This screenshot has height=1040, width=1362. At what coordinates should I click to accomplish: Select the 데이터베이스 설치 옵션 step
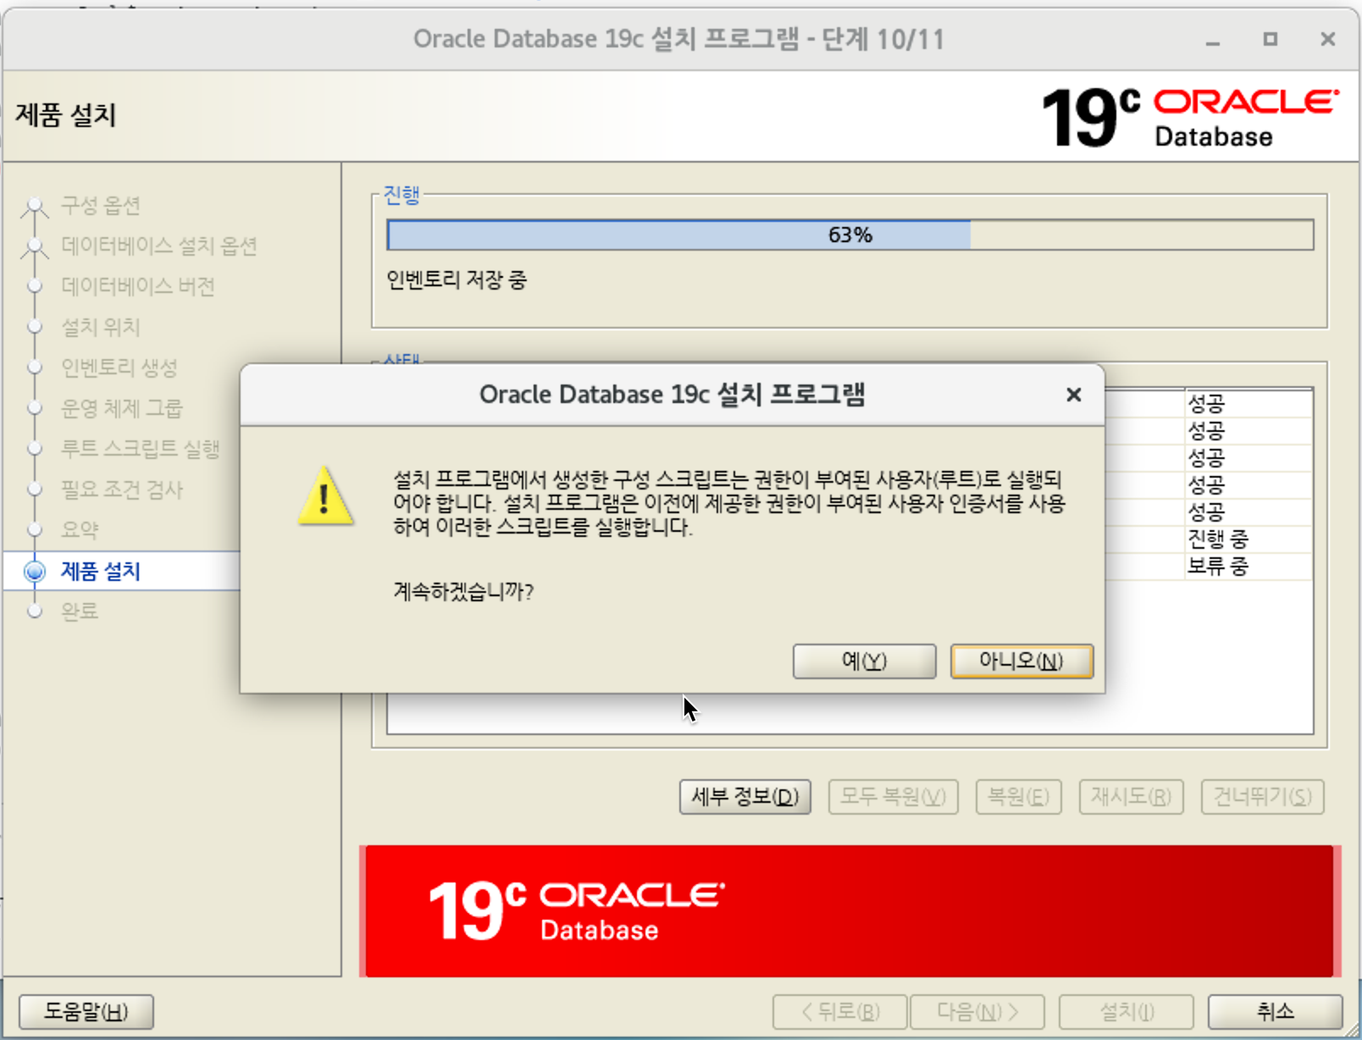(158, 246)
